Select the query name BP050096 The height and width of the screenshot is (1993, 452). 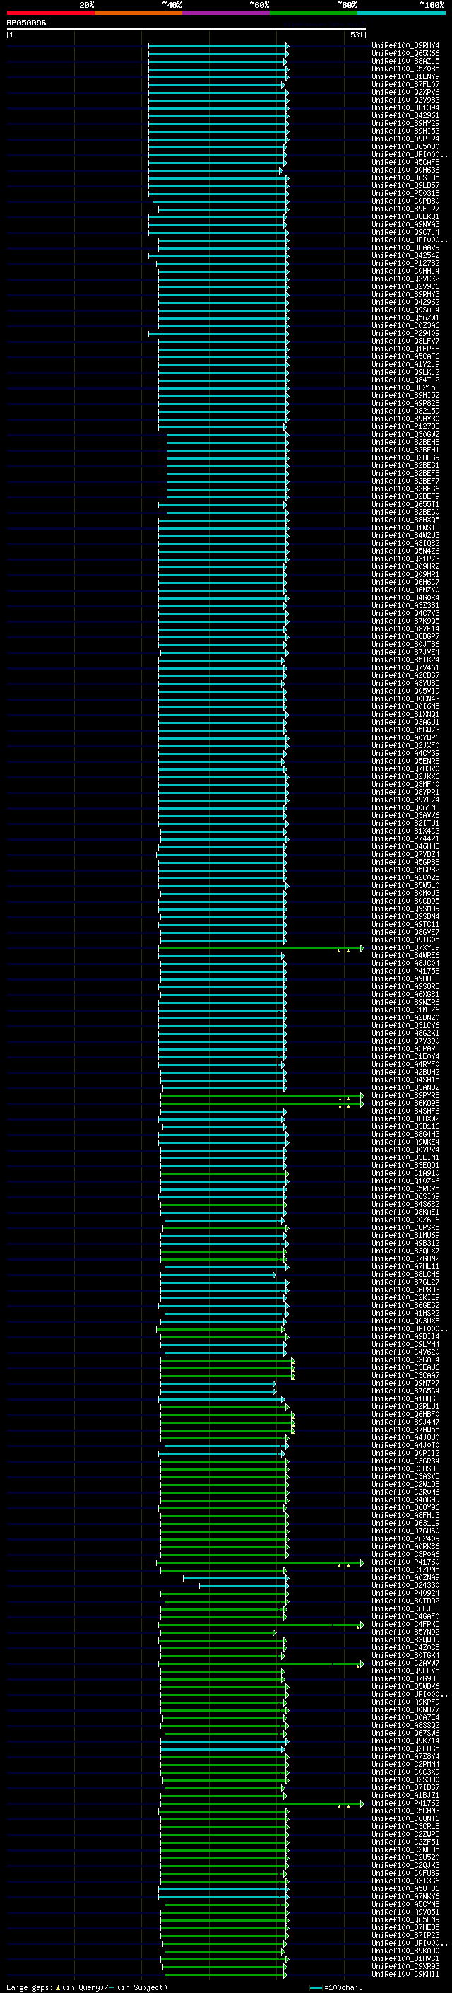coord(26,23)
